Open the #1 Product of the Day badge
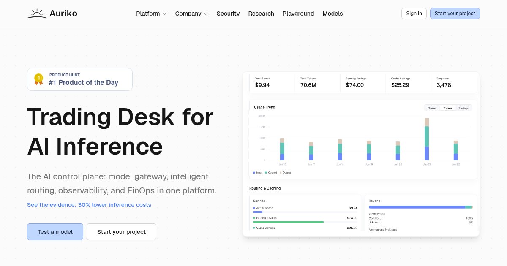The width and height of the screenshot is (507, 266). tap(80, 79)
